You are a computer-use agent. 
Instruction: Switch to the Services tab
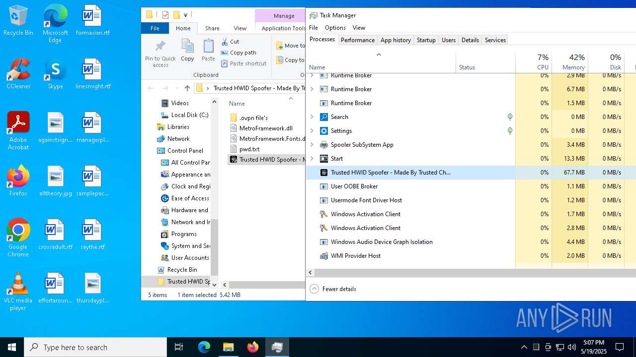(495, 40)
